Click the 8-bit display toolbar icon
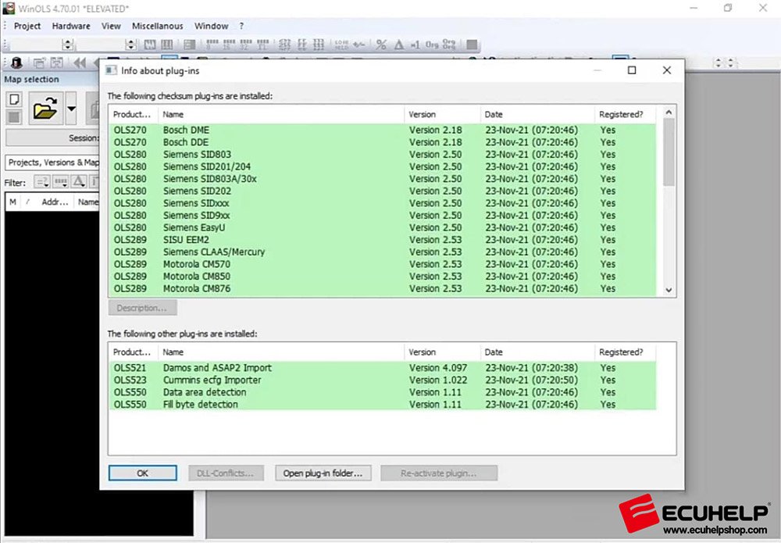Image resolution: width=781 pixels, height=543 pixels. click(x=212, y=45)
